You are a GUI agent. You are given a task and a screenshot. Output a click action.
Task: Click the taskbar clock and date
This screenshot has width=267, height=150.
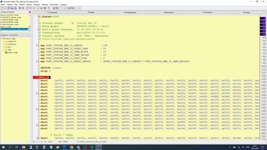pos(255,147)
